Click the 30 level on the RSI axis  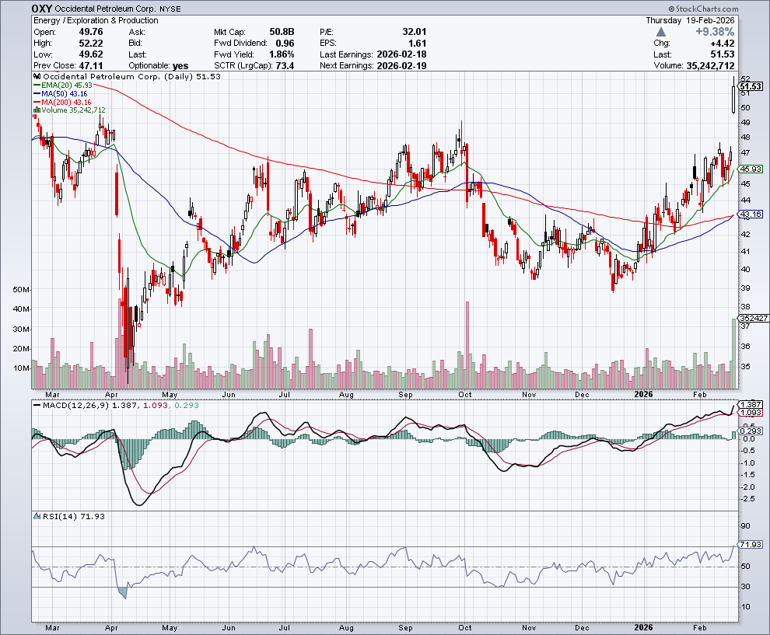[745, 586]
